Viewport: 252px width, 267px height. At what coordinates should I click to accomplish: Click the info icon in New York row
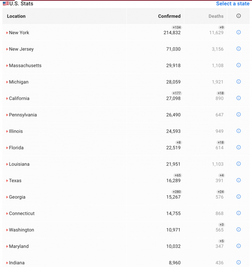(239, 32)
